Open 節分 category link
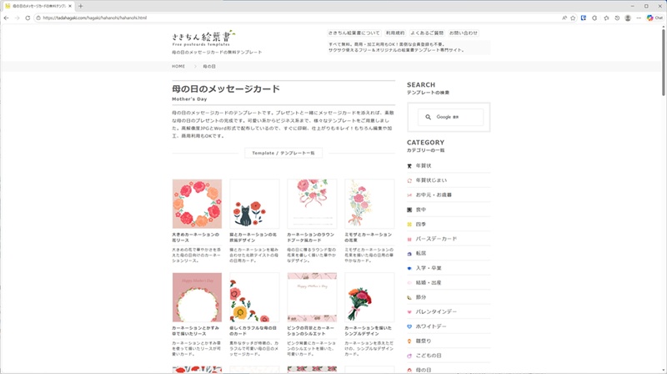The height and width of the screenshot is (374, 667). [x=421, y=297]
